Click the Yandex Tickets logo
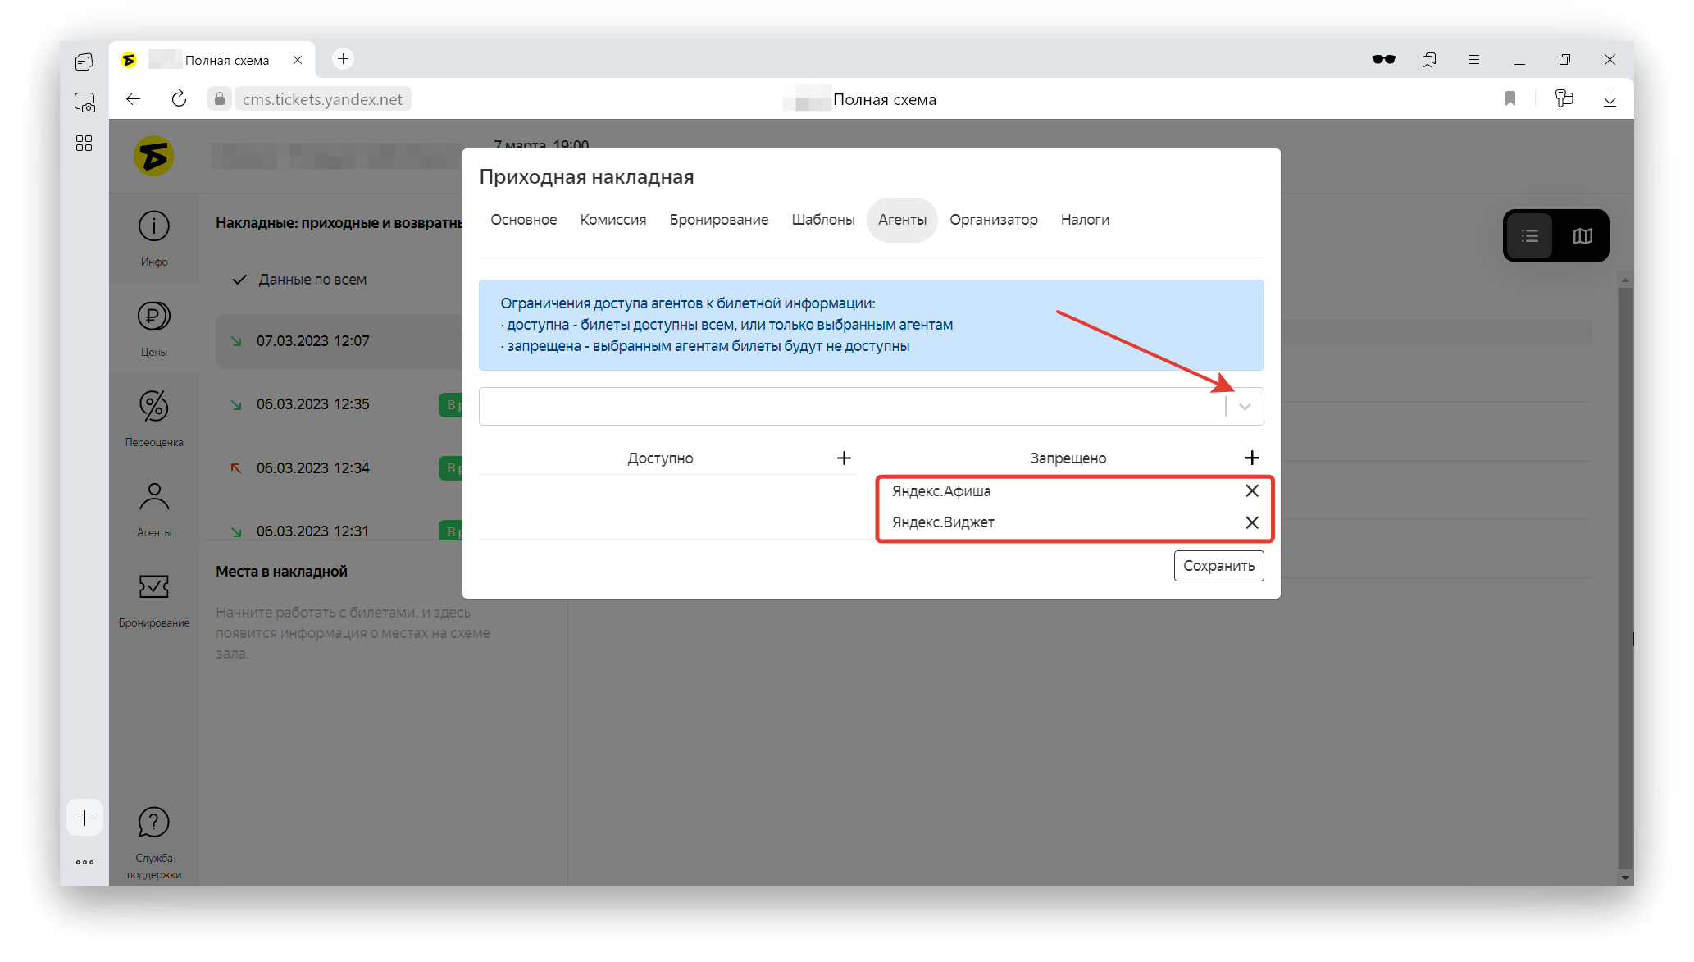 (153, 156)
